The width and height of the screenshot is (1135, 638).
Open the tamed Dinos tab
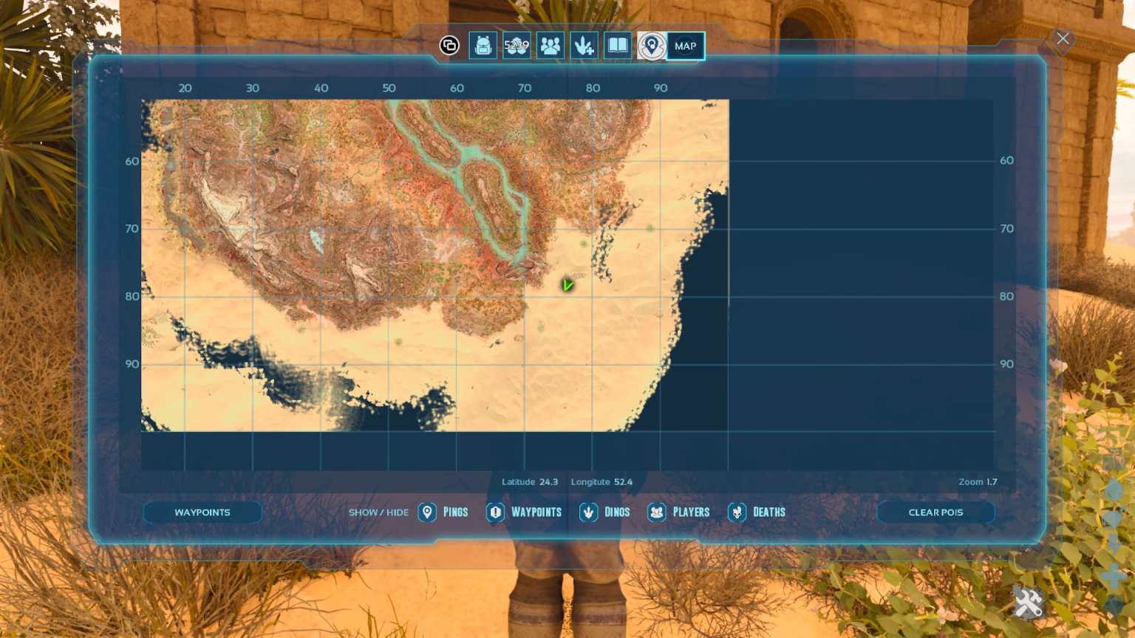tap(584, 45)
